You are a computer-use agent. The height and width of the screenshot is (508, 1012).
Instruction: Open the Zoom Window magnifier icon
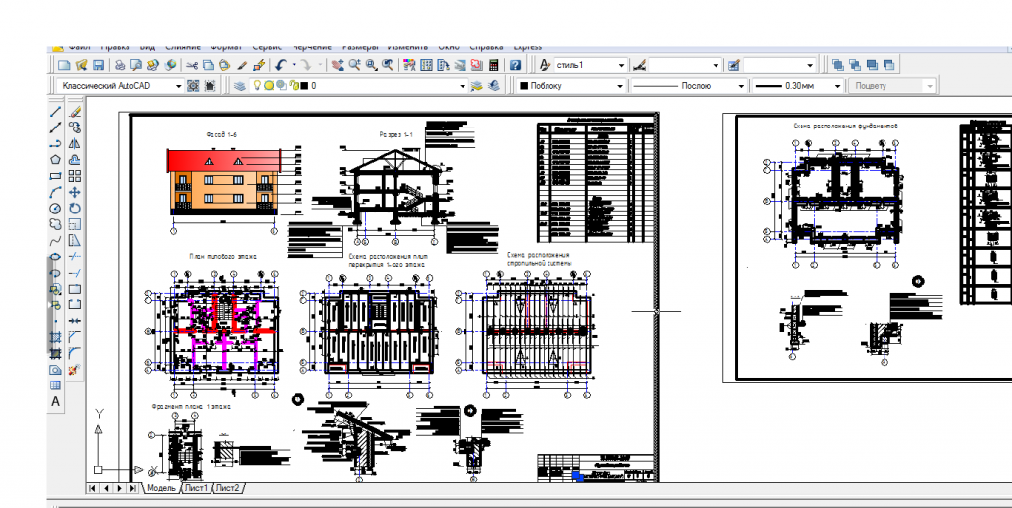(372, 65)
